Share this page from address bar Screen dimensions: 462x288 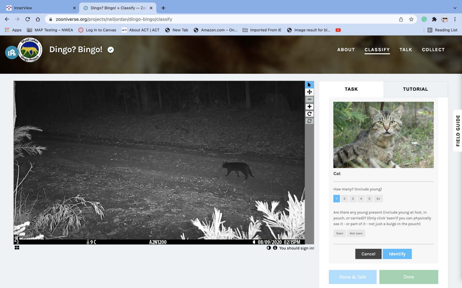coord(401,19)
